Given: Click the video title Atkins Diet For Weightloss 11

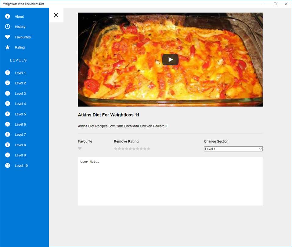Looking at the screenshot, I should 108,115.
